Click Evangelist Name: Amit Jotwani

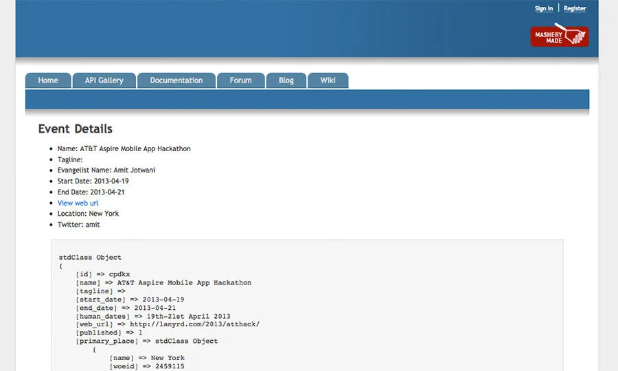(106, 170)
